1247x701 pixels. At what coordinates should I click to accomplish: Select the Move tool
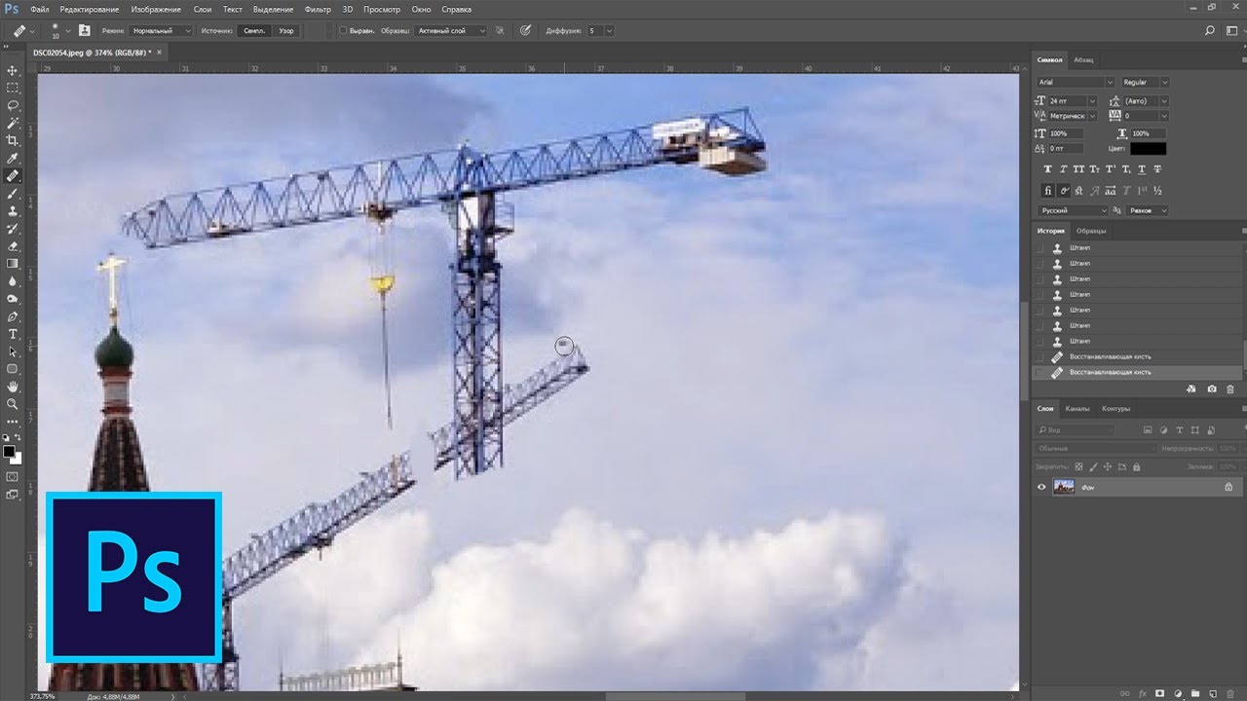(13, 71)
